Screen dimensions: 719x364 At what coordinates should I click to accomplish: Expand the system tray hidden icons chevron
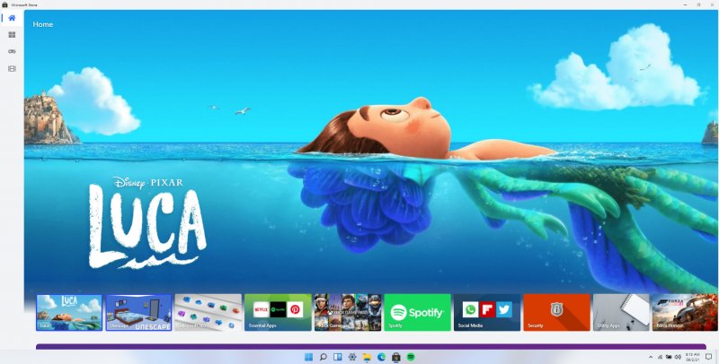pyautogui.click(x=651, y=357)
